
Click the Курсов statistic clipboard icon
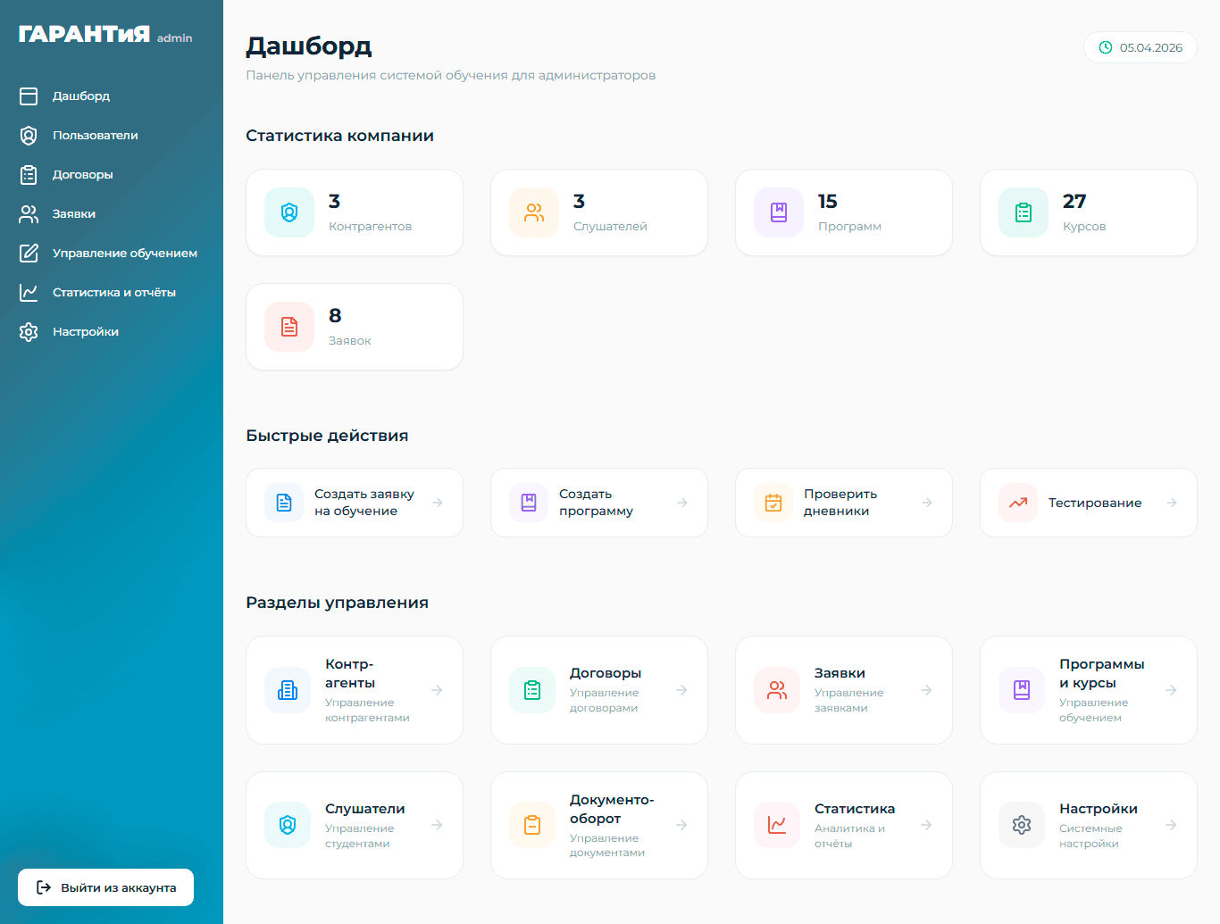point(1024,212)
